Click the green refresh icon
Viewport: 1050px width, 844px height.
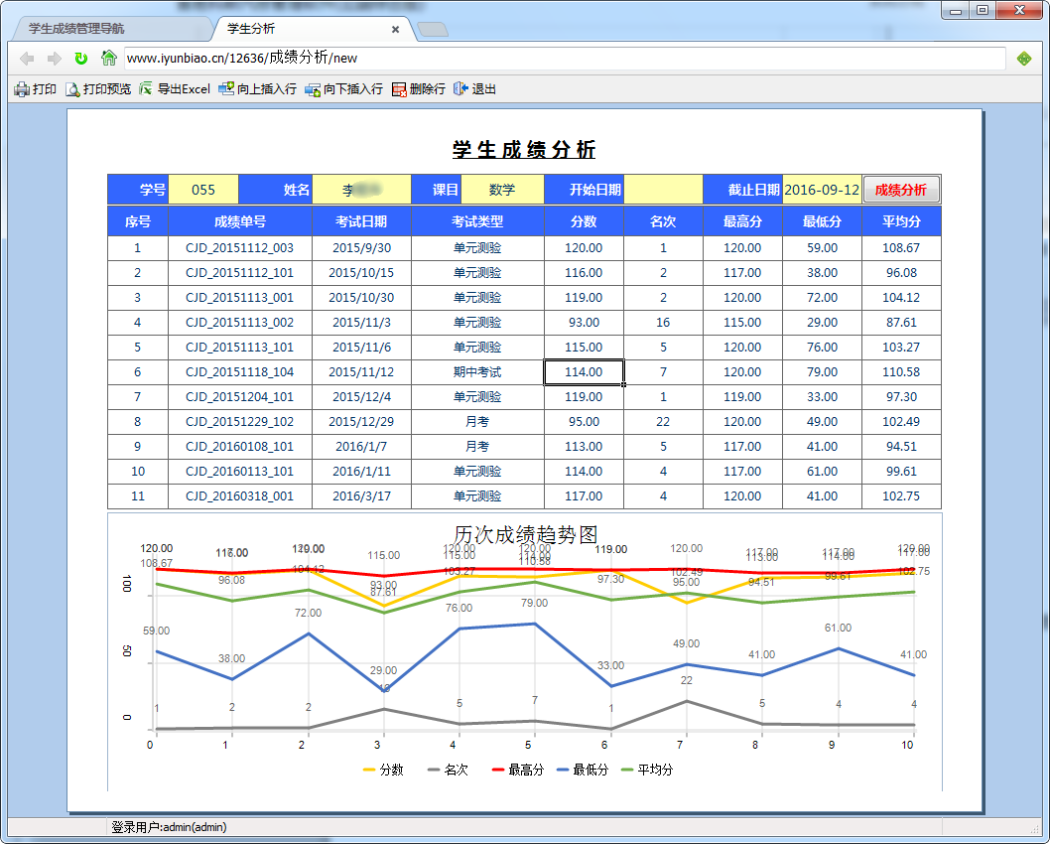pyautogui.click(x=81, y=59)
